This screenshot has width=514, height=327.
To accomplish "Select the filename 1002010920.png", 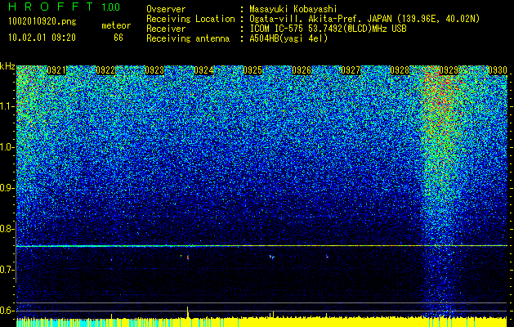I will click(42, 21).
